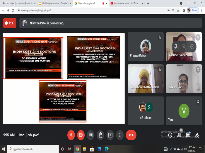
Task: Close the Gmail tab
Action: pyautogui.click(x=35, y=3)
